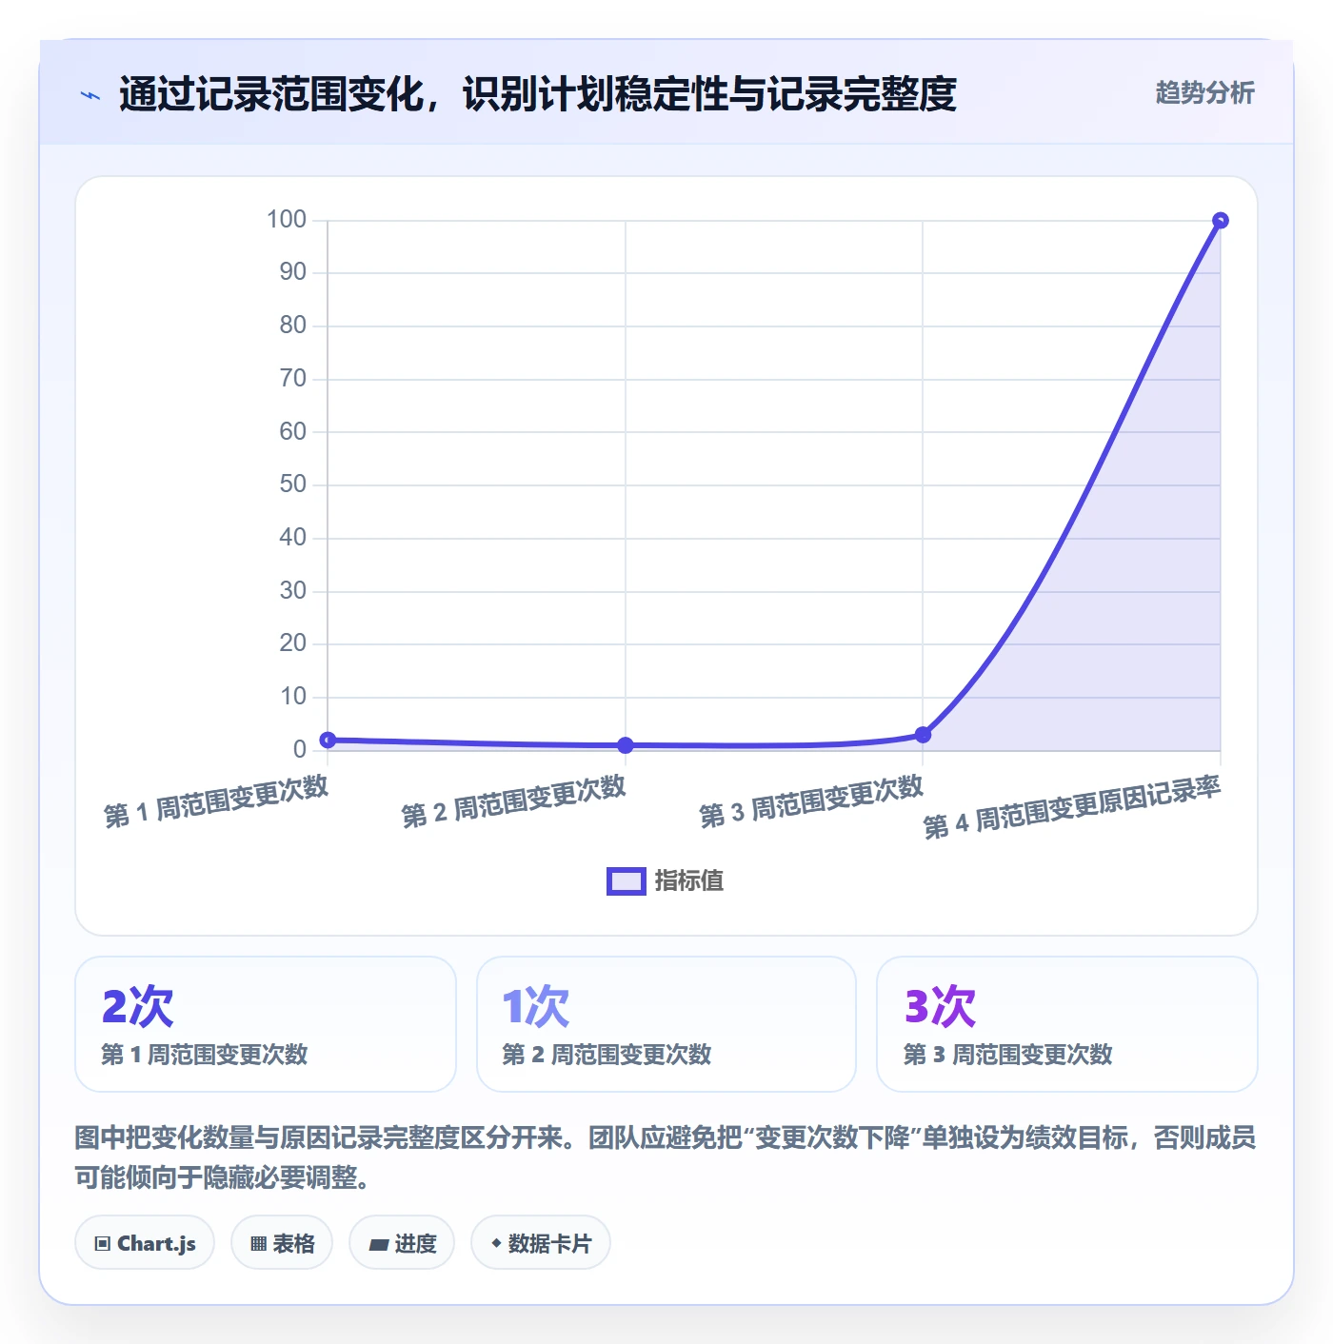The height and width of the screenshot is (1344, 1333).
Task: Click the 第 3 周范围变更次数 x-axis label
Action: [811, 800]
